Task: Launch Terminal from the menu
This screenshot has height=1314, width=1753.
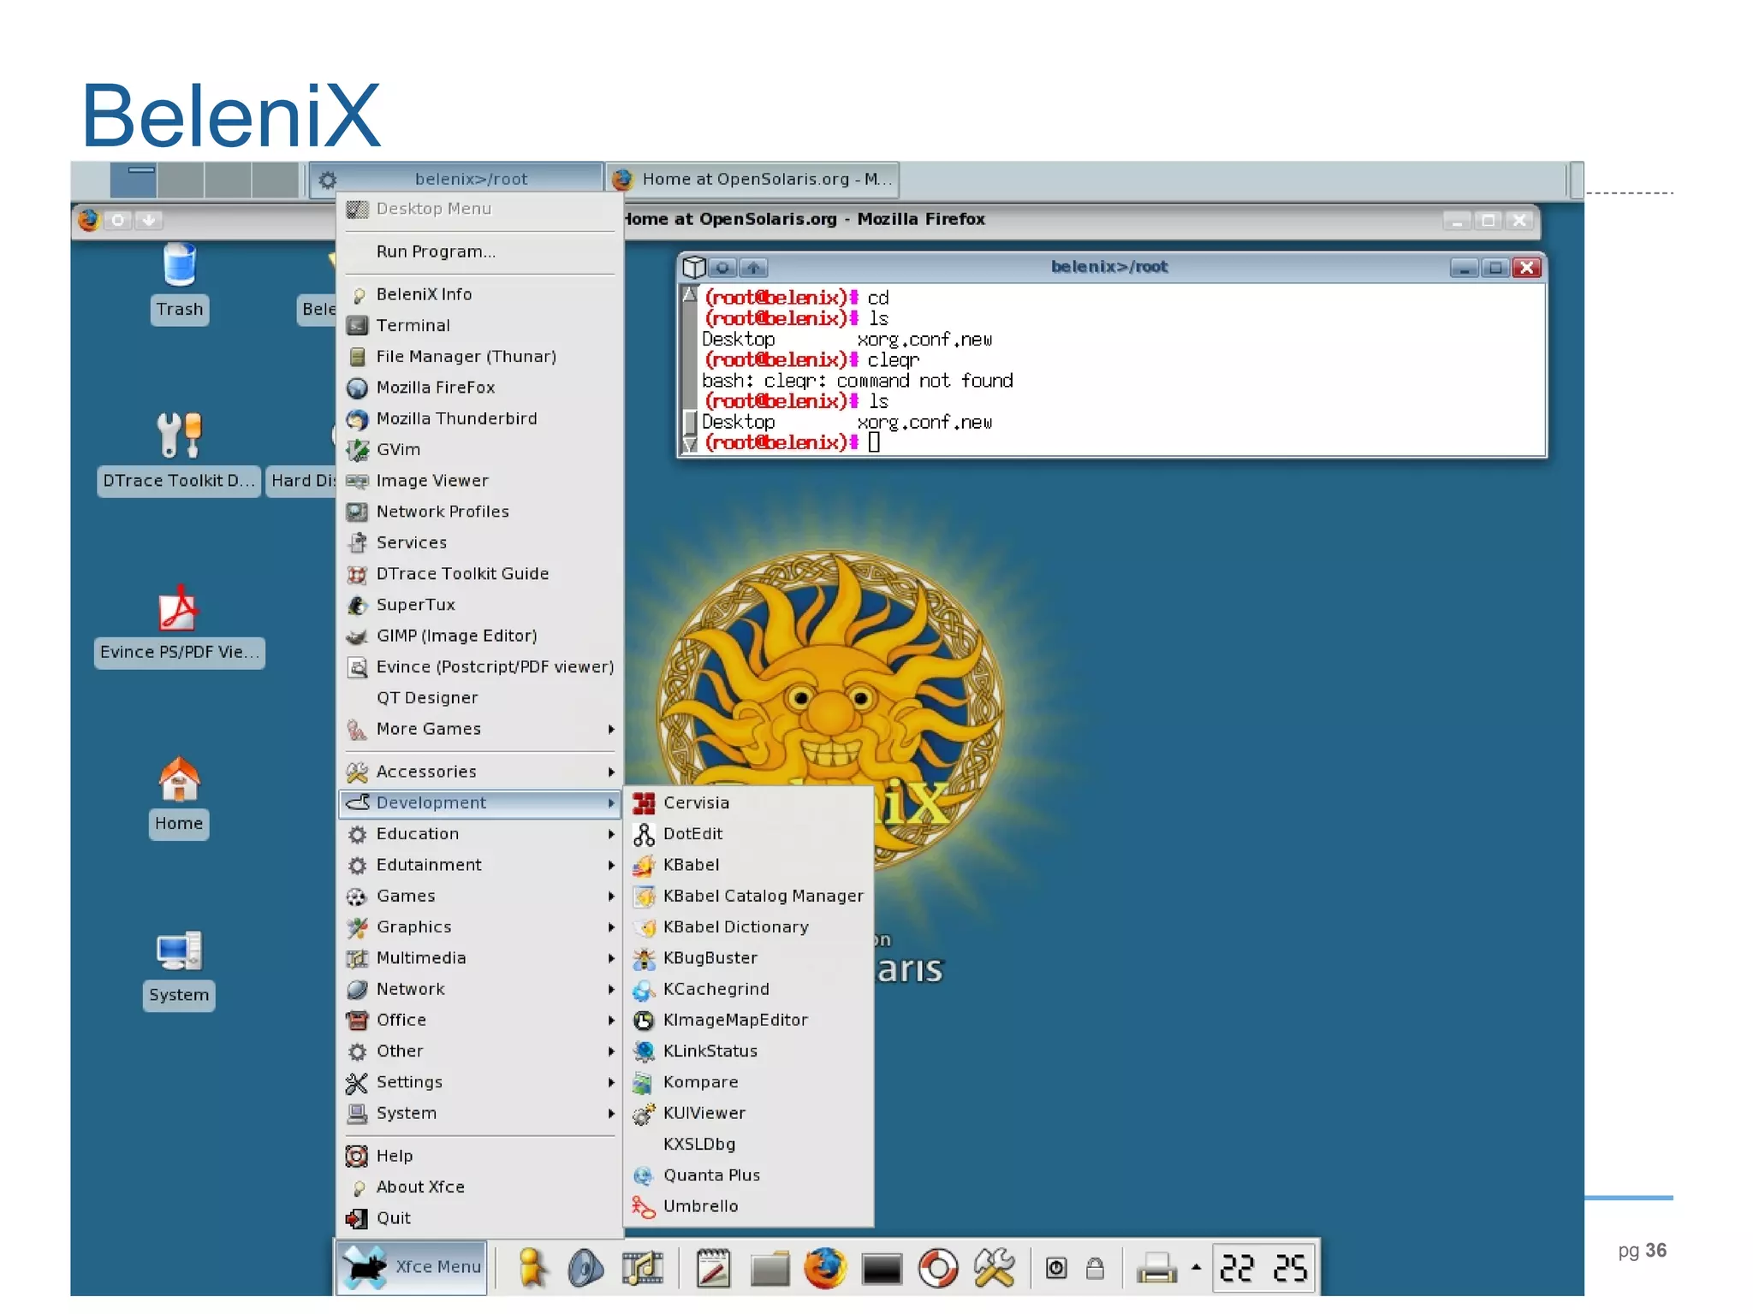Action: tap(479, 325)
